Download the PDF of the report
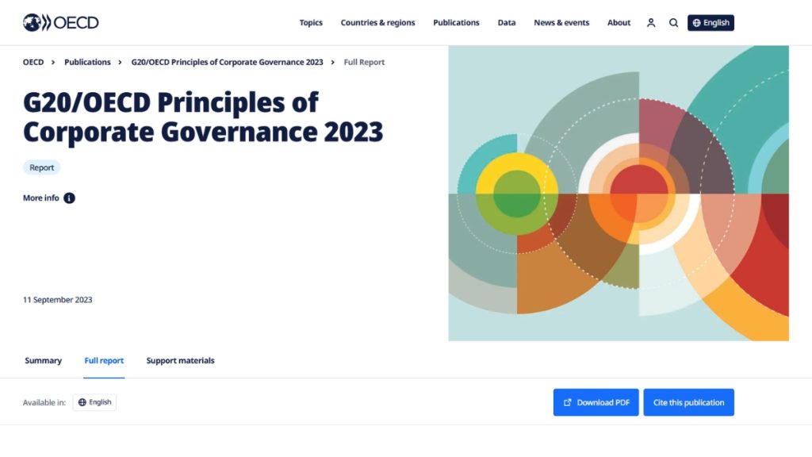This screenshot has height=457, width=812. click(596, 402)
